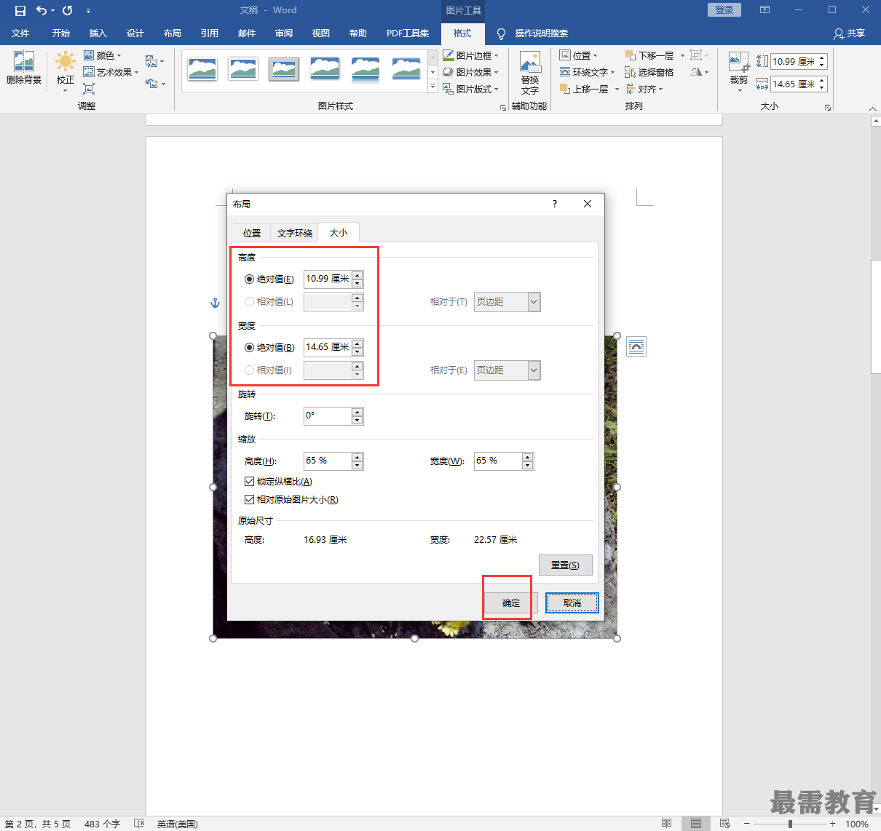This screenshot has width=881, height=831.
Task: Collapse the ribbon with the chevron
Action: pos(873,108)
